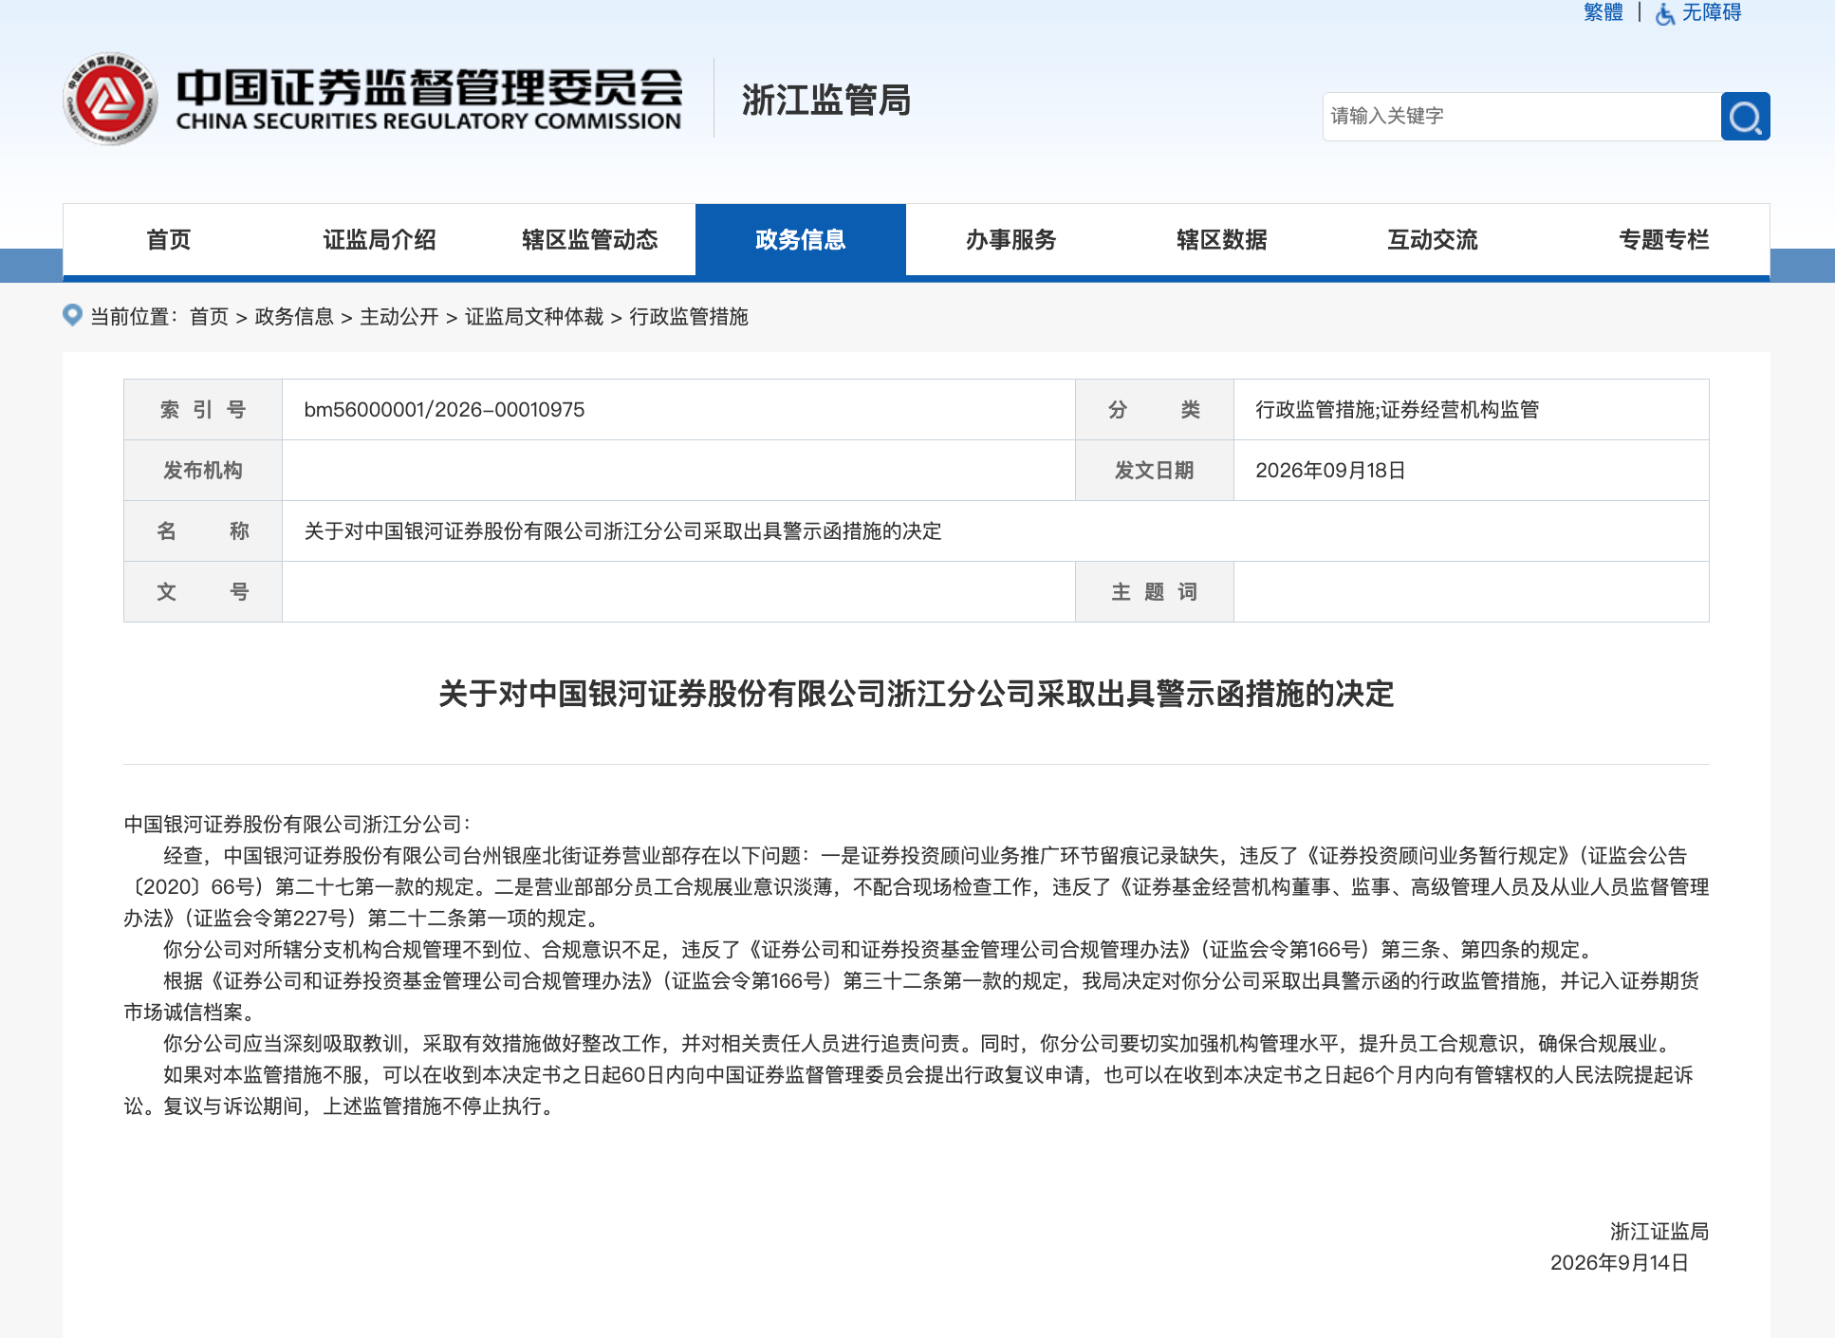The image size is (1835, 1338).
Task: Go to 首页 in the breadcrumb
Action: click(x=209, y=317)
